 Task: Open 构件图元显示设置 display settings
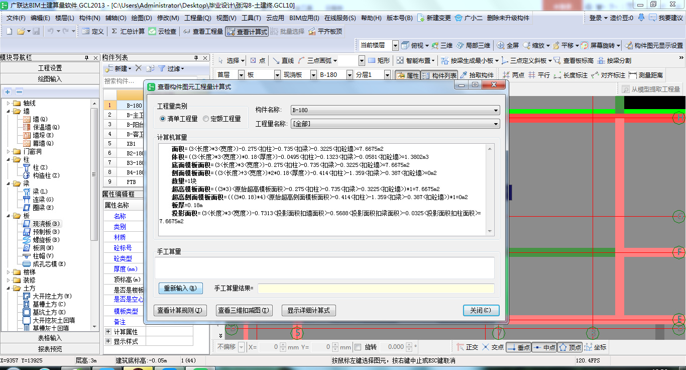point(653,45)
